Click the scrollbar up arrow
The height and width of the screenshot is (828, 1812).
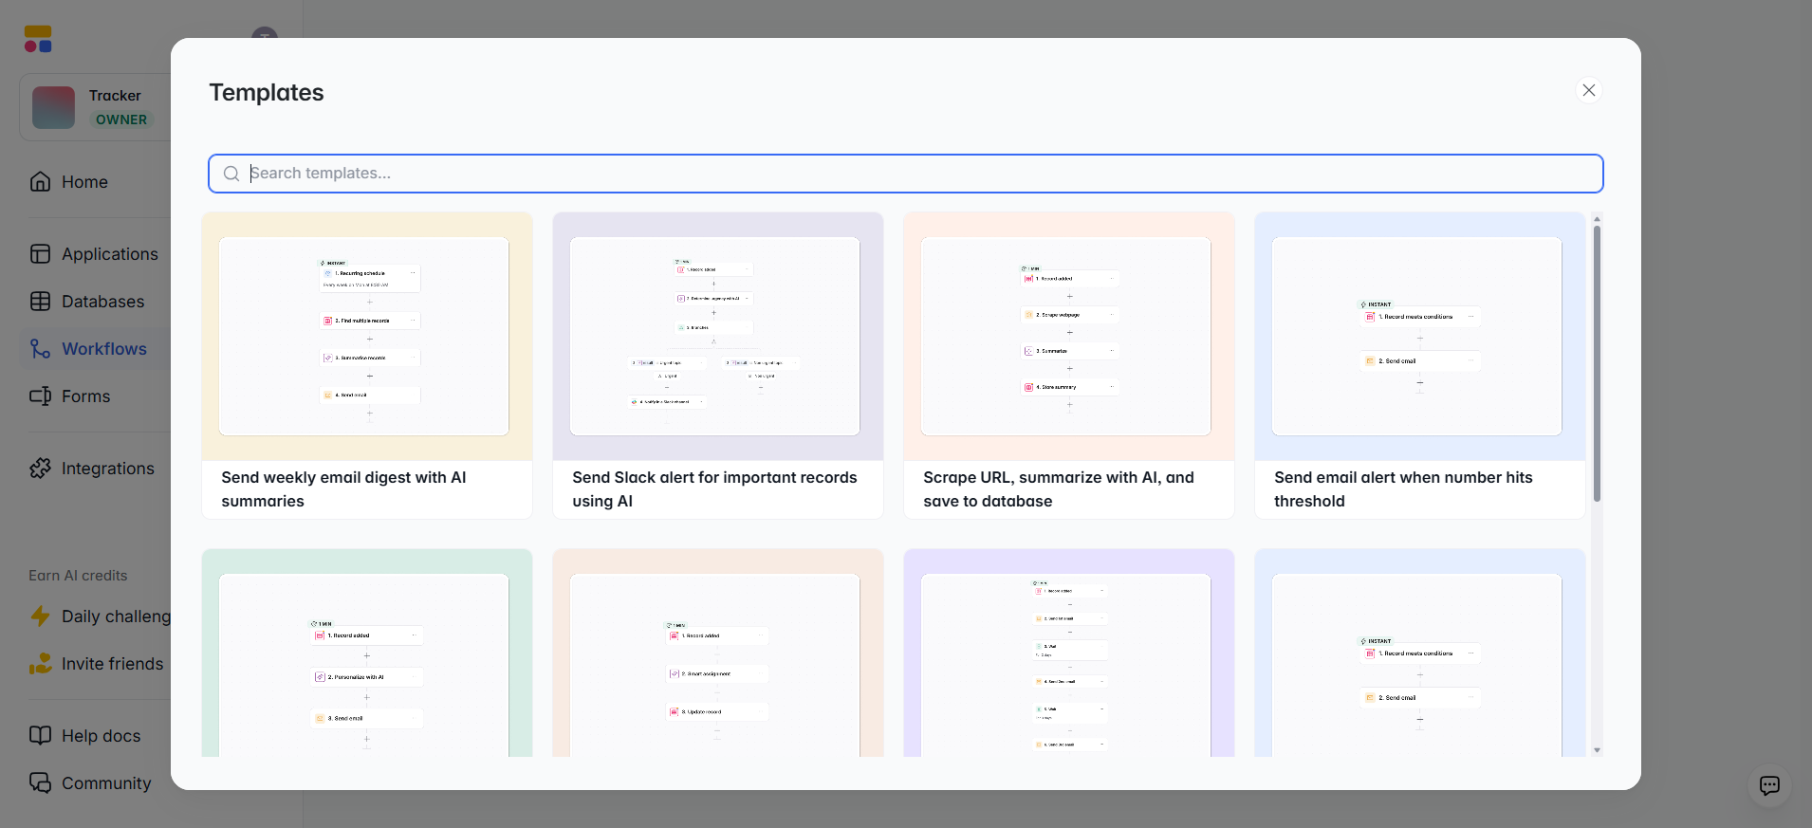coord(1597,219)
